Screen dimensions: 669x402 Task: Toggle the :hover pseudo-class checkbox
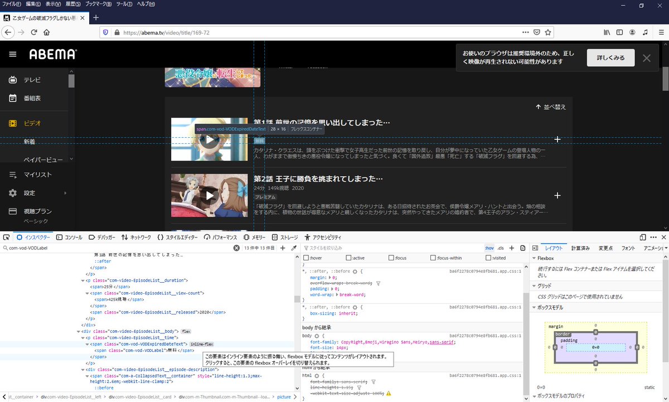306,258
